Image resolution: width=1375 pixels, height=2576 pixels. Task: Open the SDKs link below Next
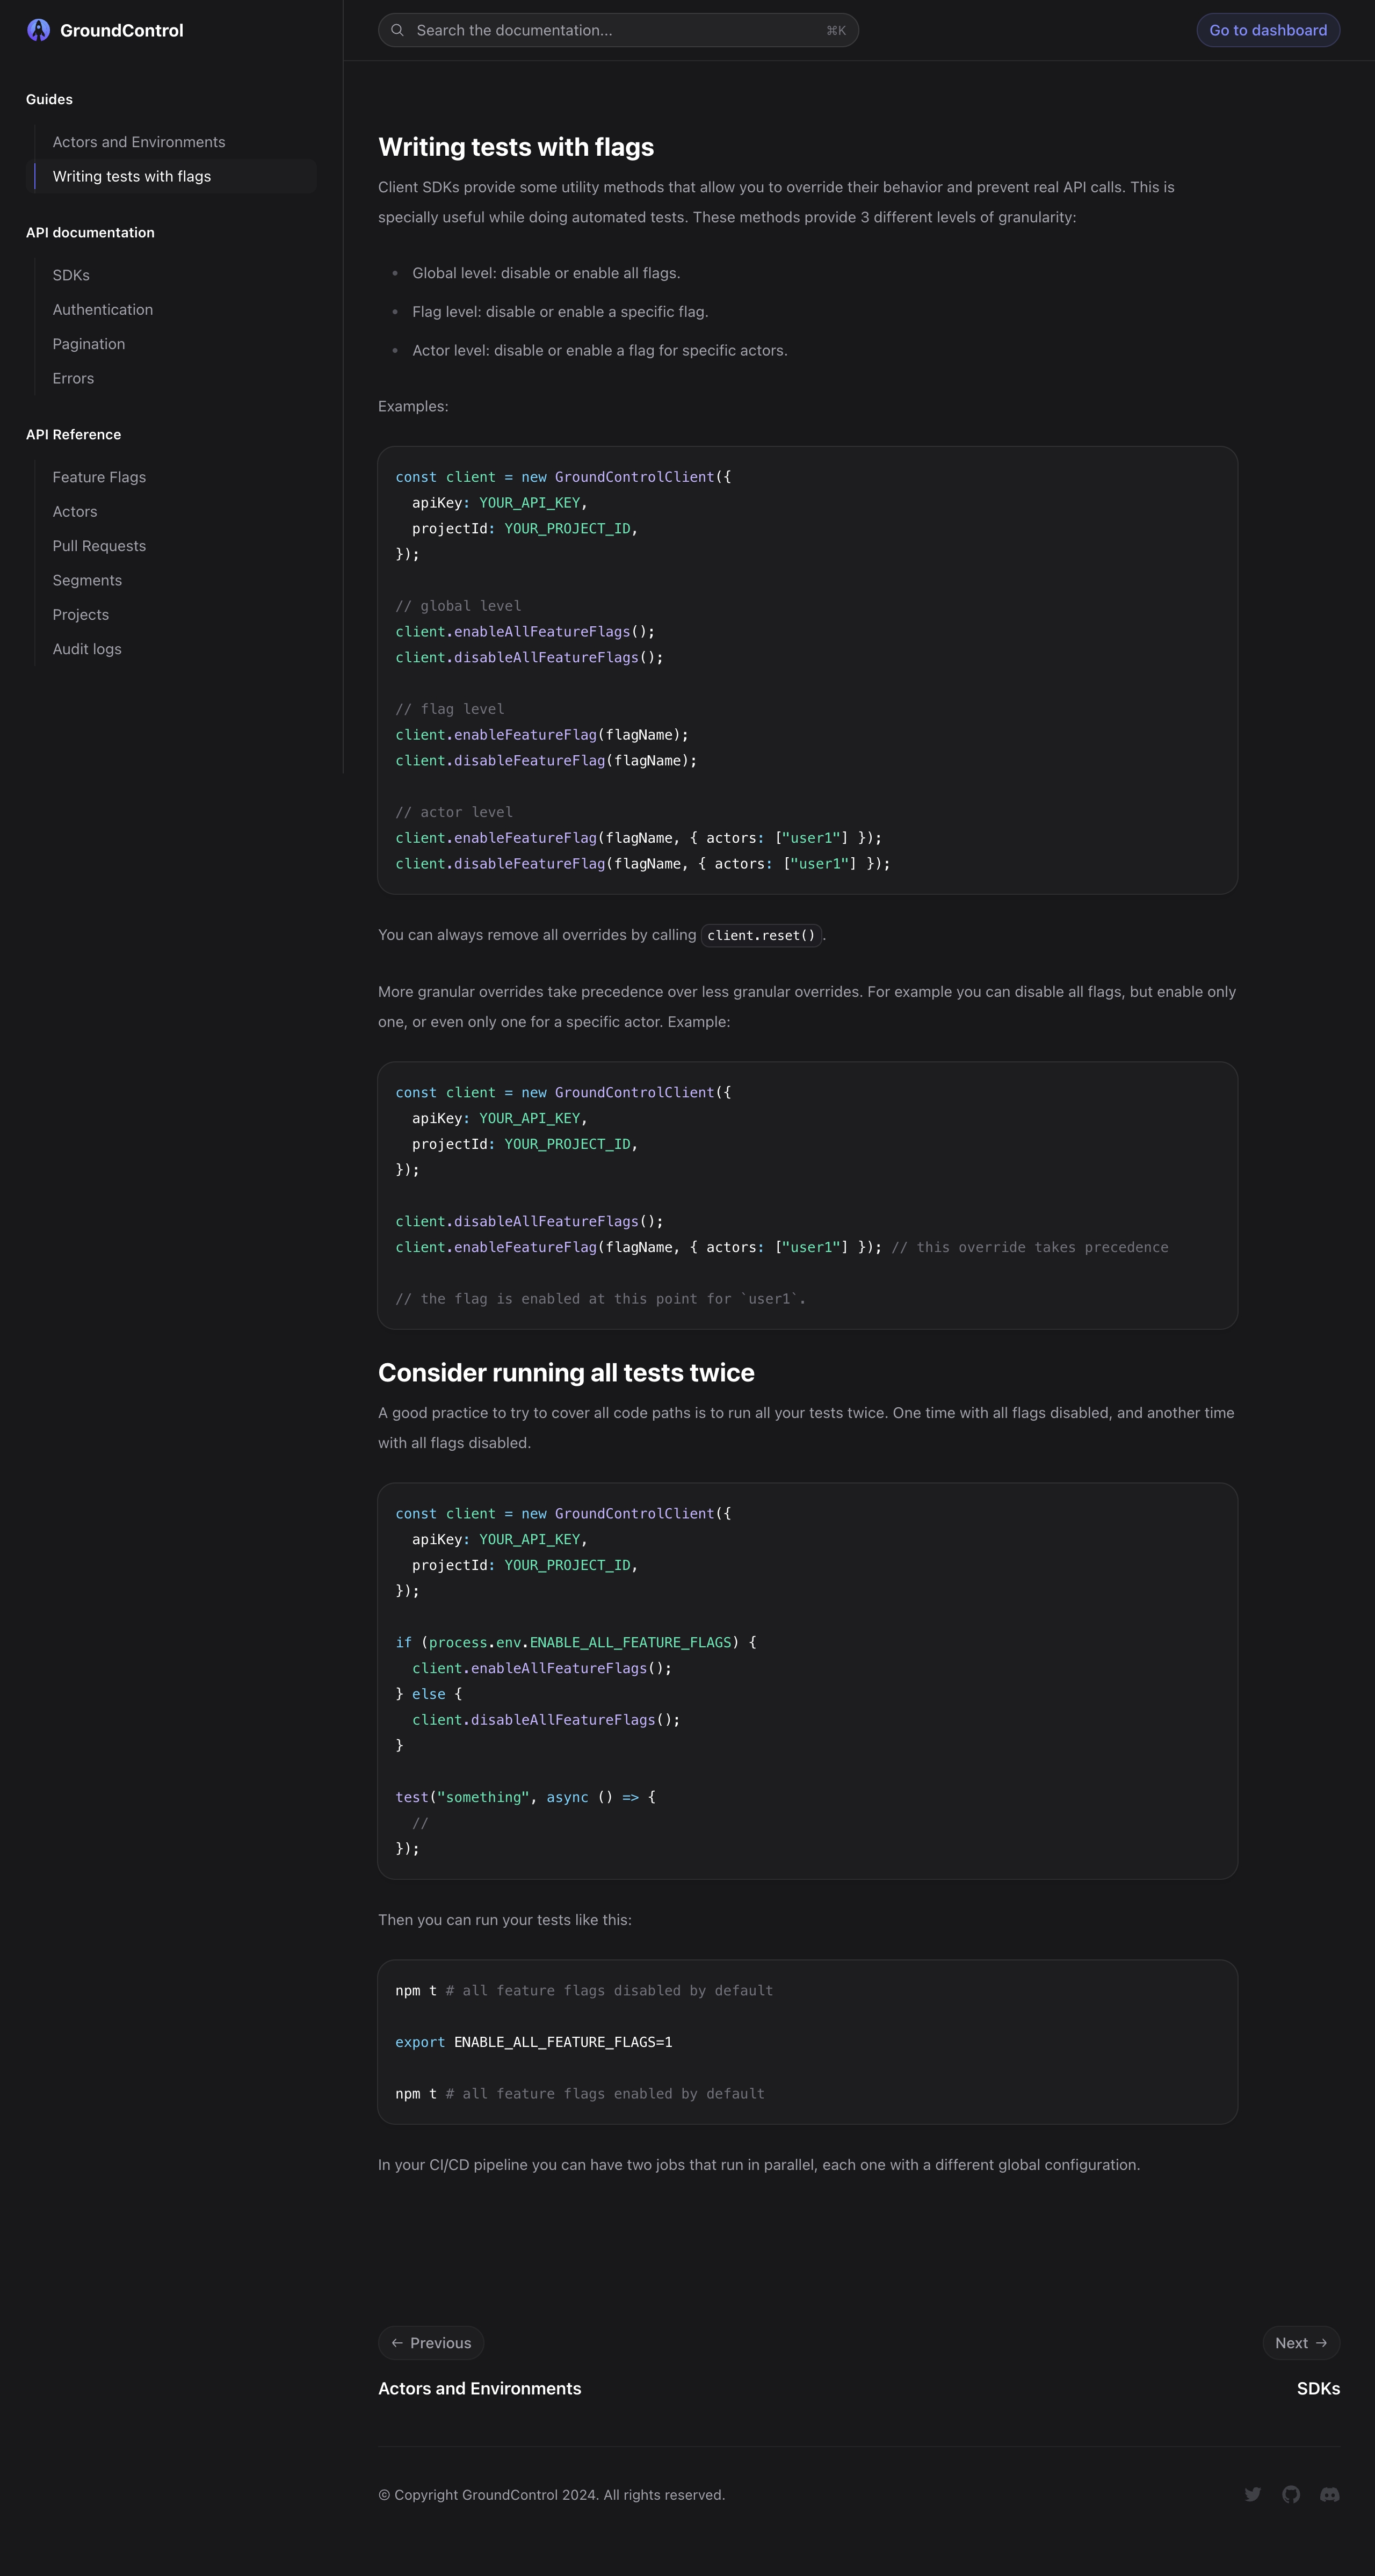1318,2388
